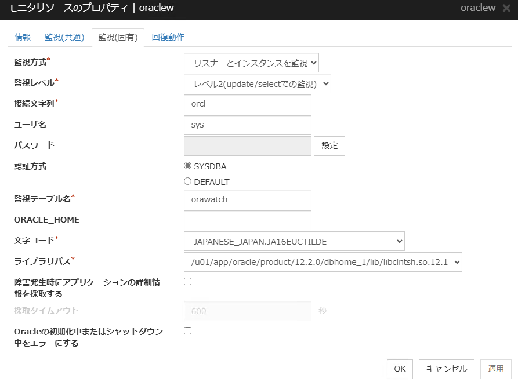Expand the 文字コード character set dropdown

point(294,241)
